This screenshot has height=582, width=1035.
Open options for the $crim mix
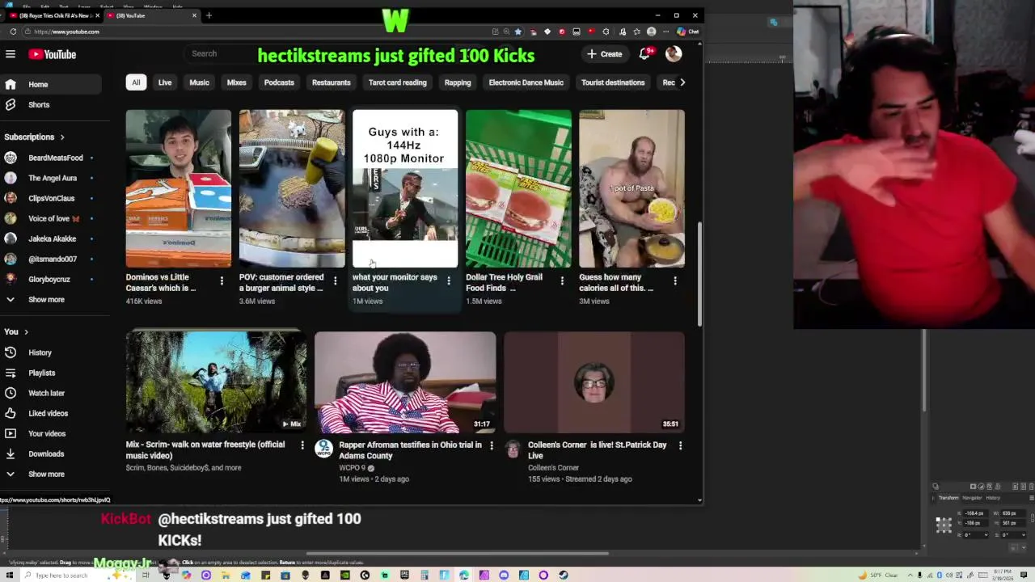pyautogui.click(x=302, y=445)
